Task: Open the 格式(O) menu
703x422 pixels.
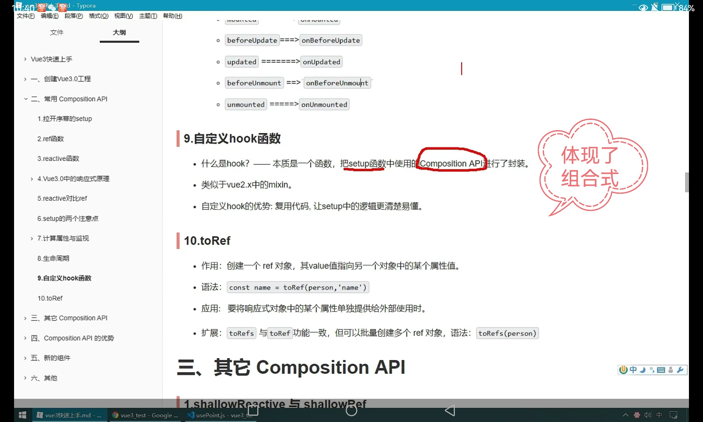Action: pos(98,16)
